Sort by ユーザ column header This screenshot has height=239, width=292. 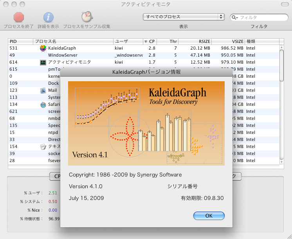pyautogui.click(x=128, y=41)
